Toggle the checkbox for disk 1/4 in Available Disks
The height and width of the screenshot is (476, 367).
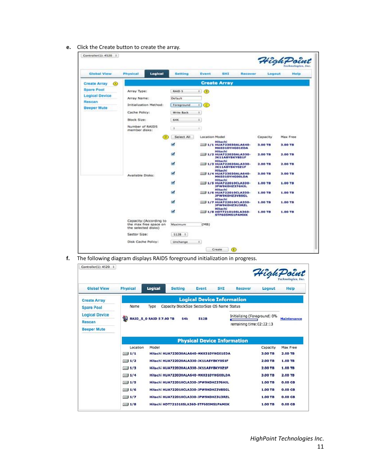tap(173, 173)
